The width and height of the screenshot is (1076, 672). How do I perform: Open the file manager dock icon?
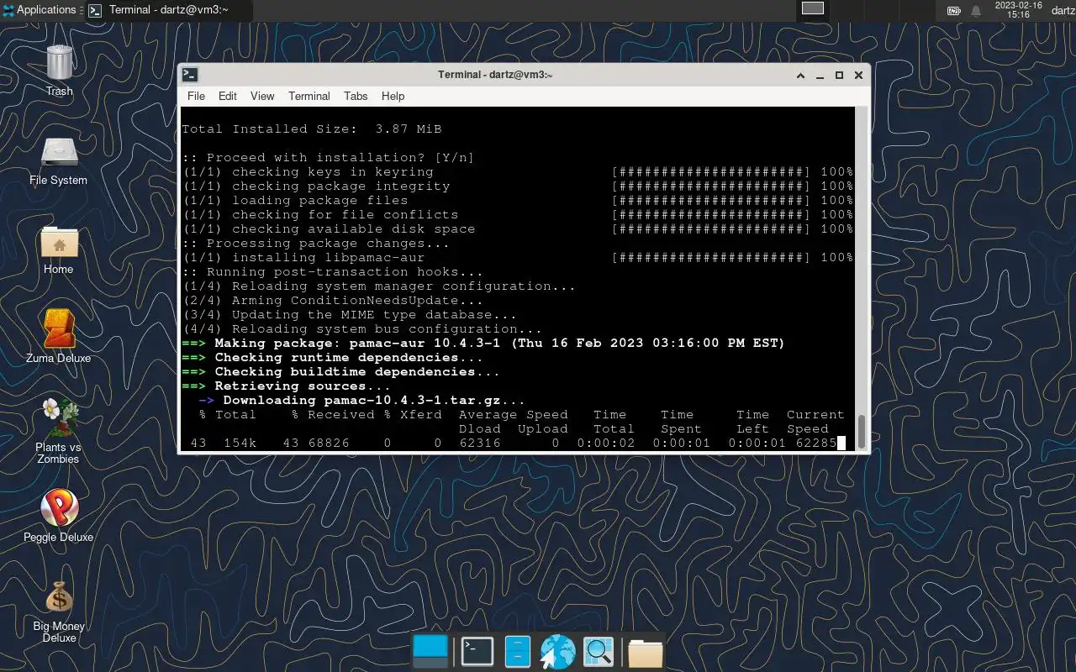coord(518,652)
